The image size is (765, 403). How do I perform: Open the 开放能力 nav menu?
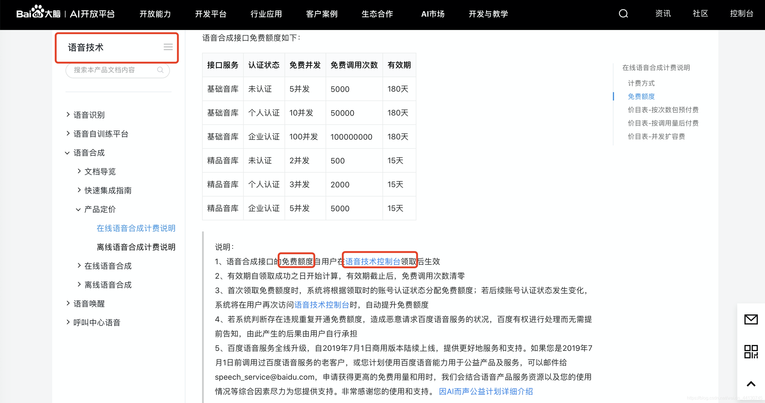(x=155, y=14)
